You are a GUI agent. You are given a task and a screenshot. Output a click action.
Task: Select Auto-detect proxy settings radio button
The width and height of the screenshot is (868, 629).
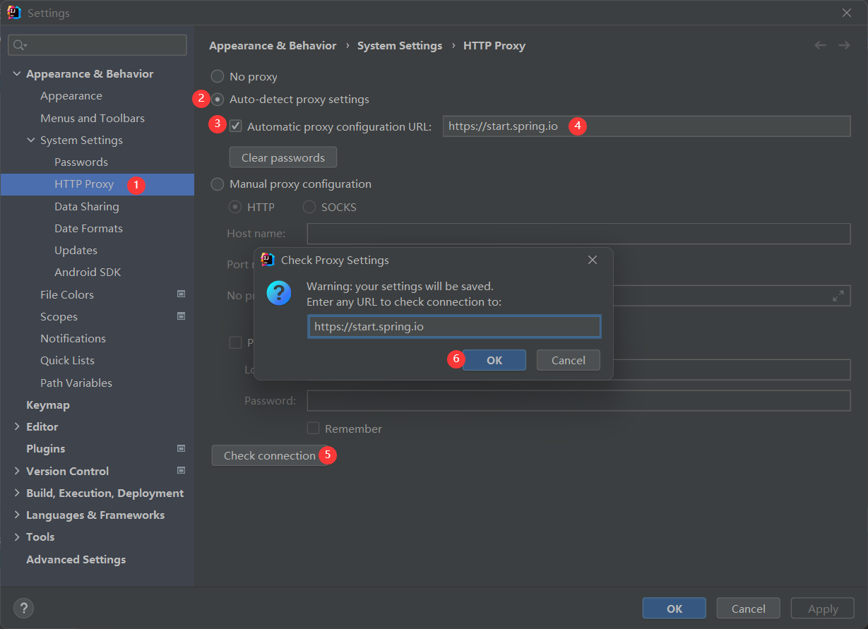[x=218, y=99]
